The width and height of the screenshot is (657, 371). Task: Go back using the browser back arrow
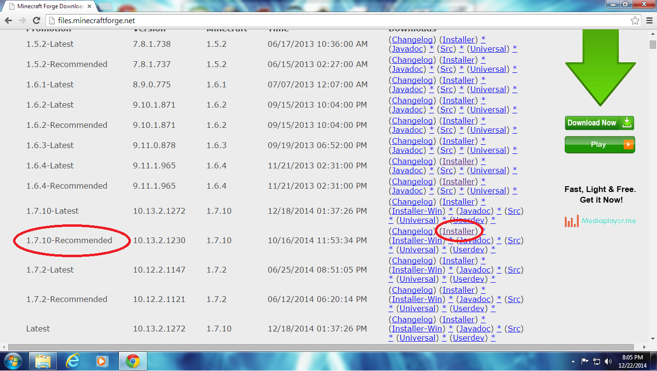pos(8,21)
